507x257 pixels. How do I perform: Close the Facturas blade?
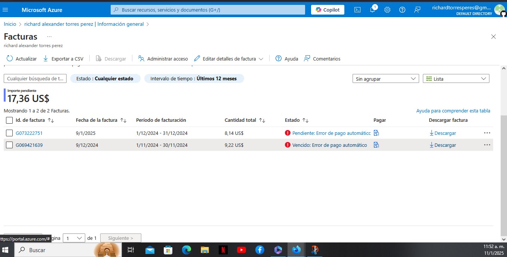pyautogui.click(x=494, y=37)
